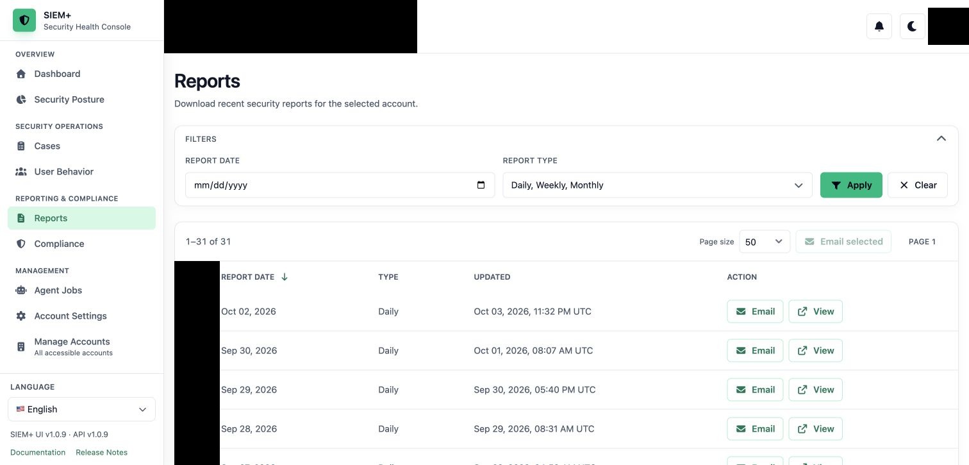Viewport: 969px width, 465px height.
Task: Email the Sep 30, 2026 report
Action: pyautogui.click(x=755, y=351)
